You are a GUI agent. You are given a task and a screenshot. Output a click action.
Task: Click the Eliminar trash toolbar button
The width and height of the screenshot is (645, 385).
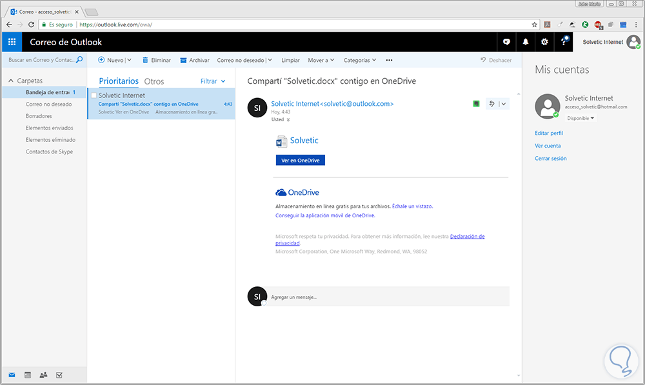[x=156, y=60]
